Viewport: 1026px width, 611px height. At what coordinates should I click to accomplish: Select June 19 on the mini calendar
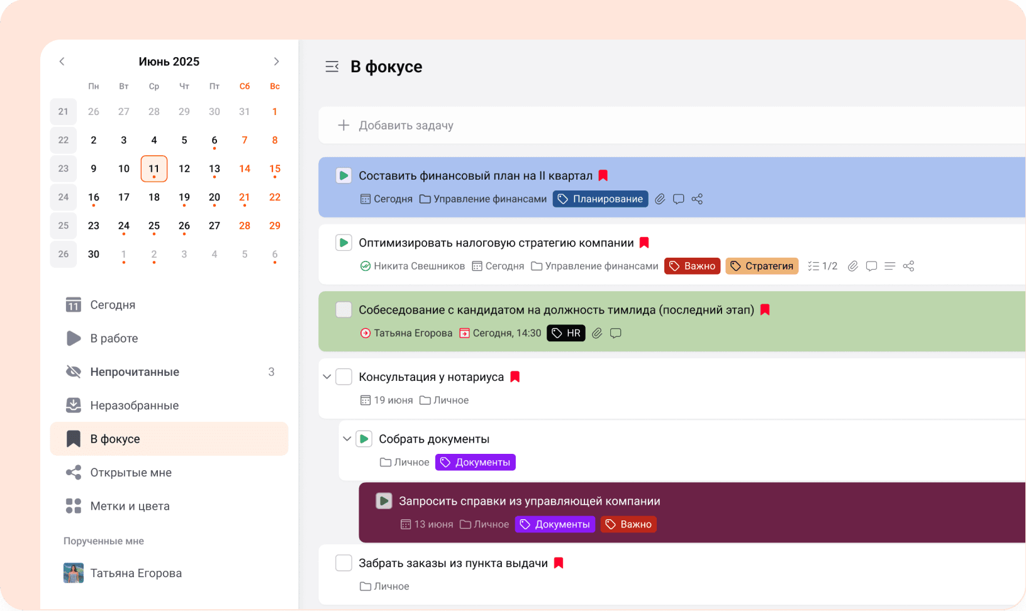click(184, 197)
